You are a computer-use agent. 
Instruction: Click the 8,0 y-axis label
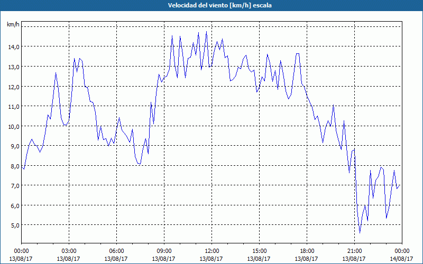click(x=15, y=166)
